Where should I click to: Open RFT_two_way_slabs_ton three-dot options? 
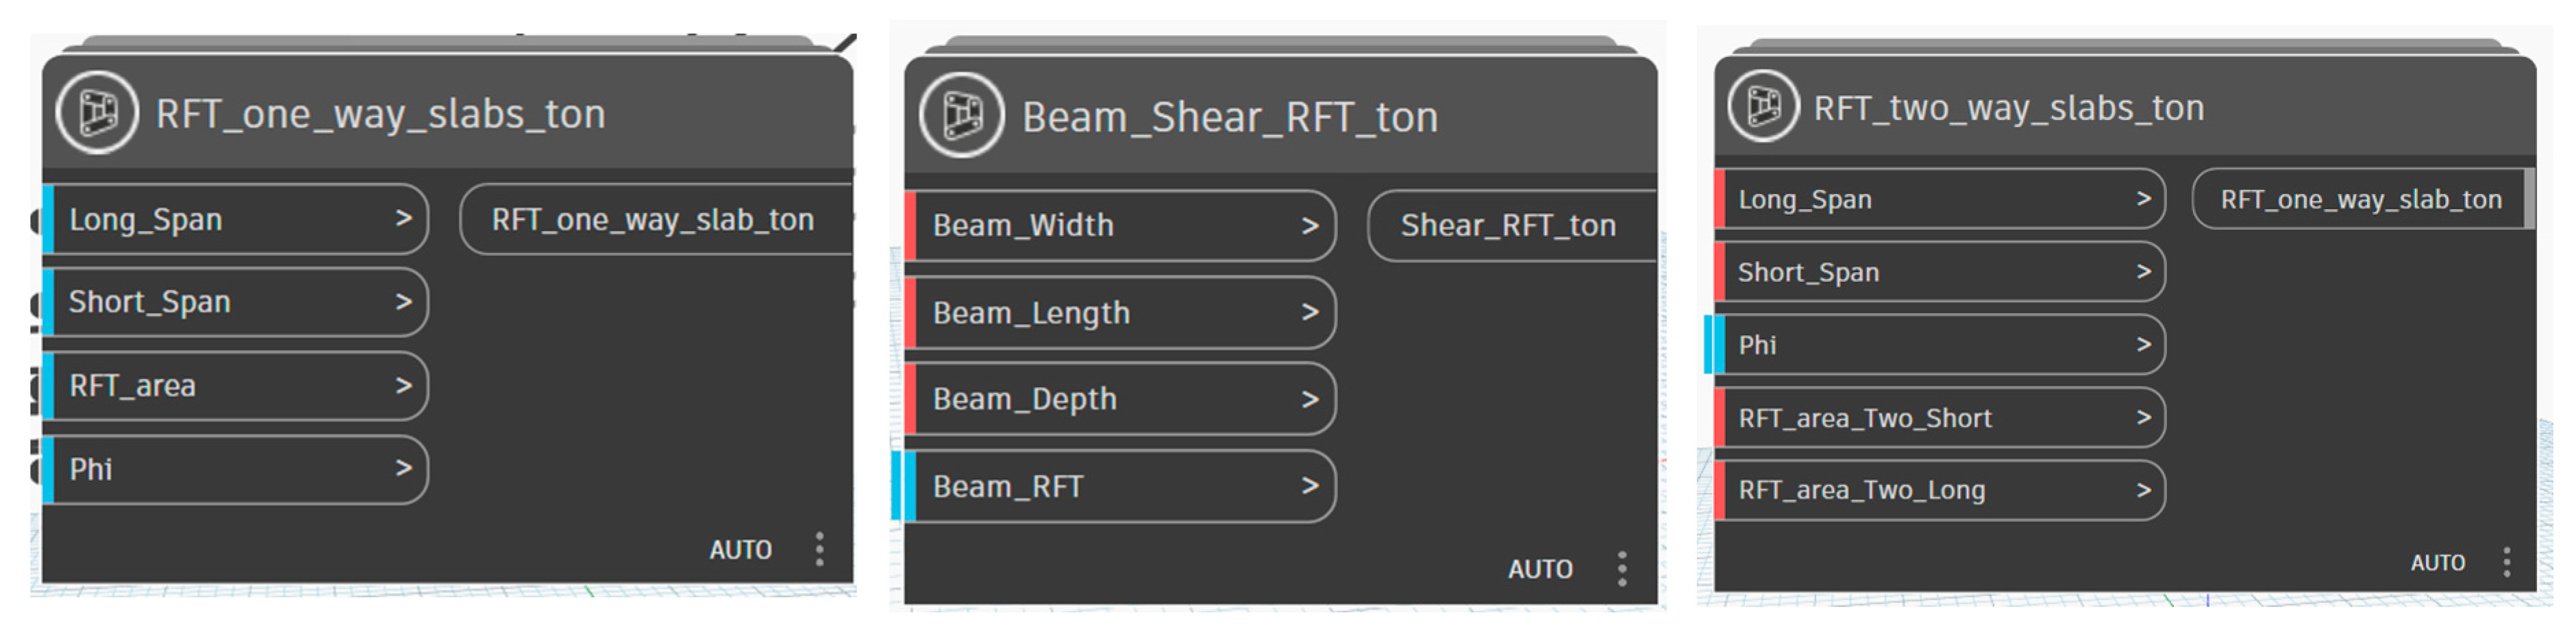point(2506,562)
